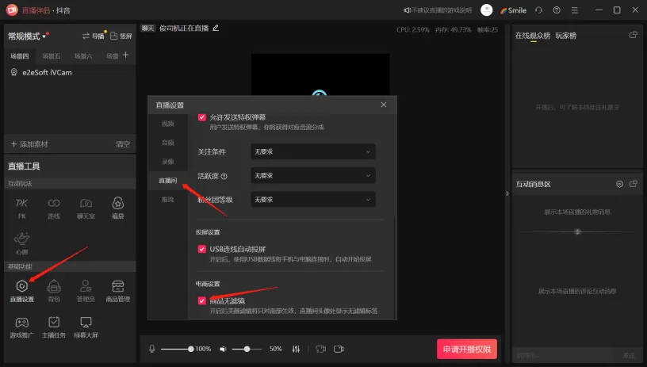Click the record camera icon in bottom bar
The image size is (647, 367).
tap(339, 349)
